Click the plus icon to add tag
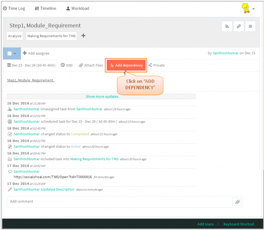Viewport: 264px width, 230px height. pos(83,36)
